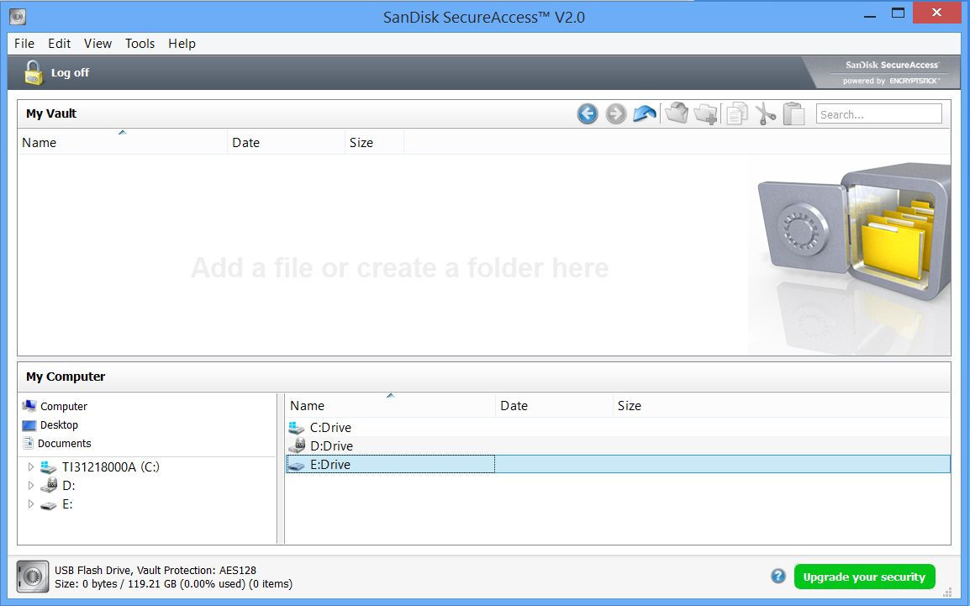Image resolution: width=970 pixels, height=606 pixels.
Task: Click the scissors Cut icon
Action: tap(765, 114)
